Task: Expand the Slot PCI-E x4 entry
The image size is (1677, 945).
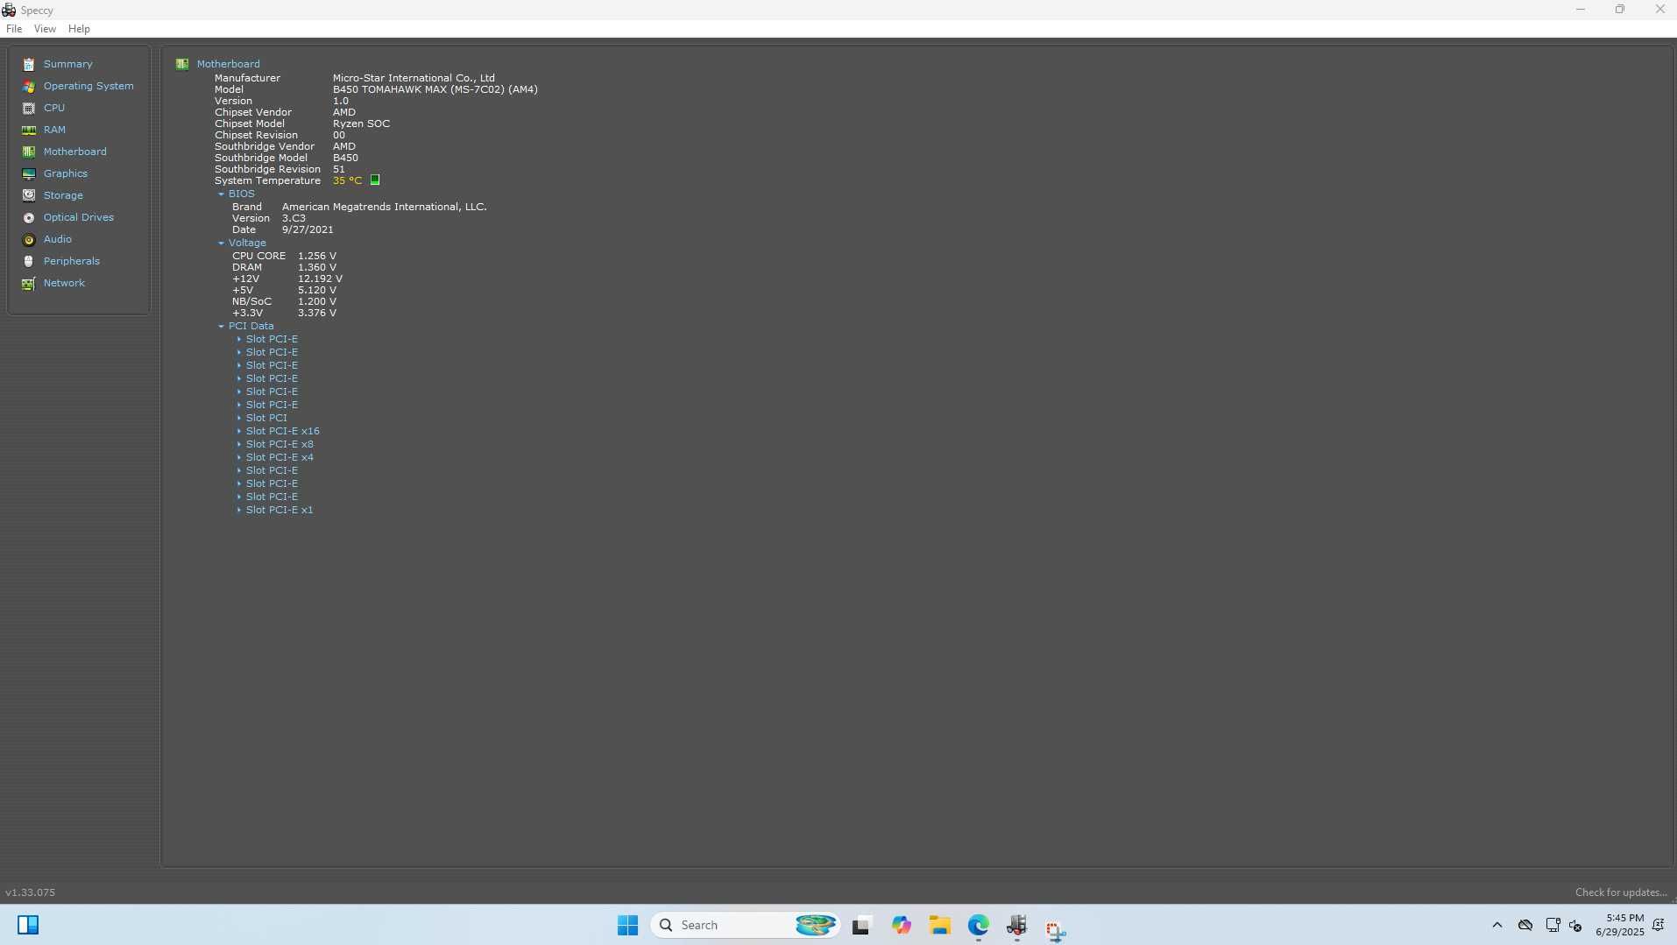Action: 238,457
